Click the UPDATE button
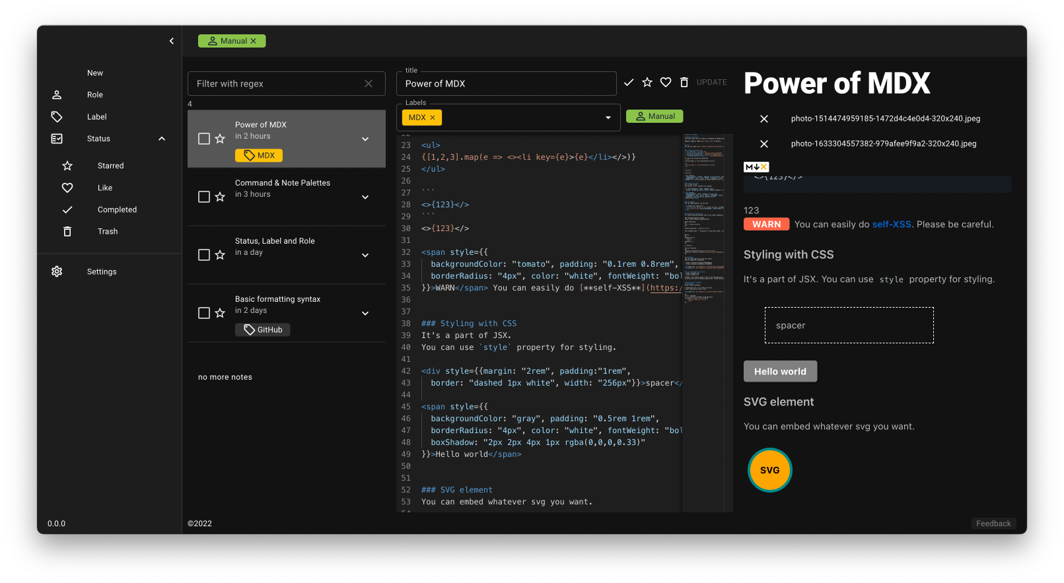This screenshot has width=1064, height=583. click(711, 83)
